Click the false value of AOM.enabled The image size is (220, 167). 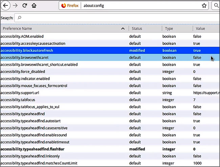point(197,37)
